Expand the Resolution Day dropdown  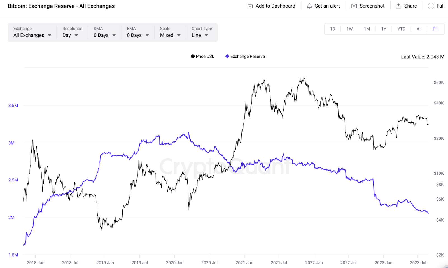(x=70, y=35)
